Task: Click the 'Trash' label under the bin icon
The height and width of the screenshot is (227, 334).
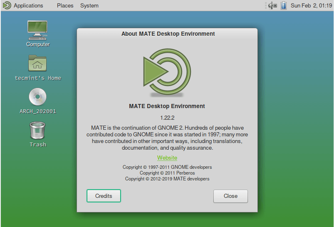Action: [x=38, y=145]
